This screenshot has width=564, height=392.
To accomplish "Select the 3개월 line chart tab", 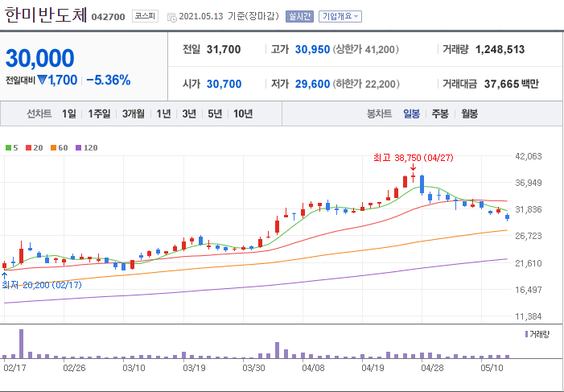I will tap(134, 114).
